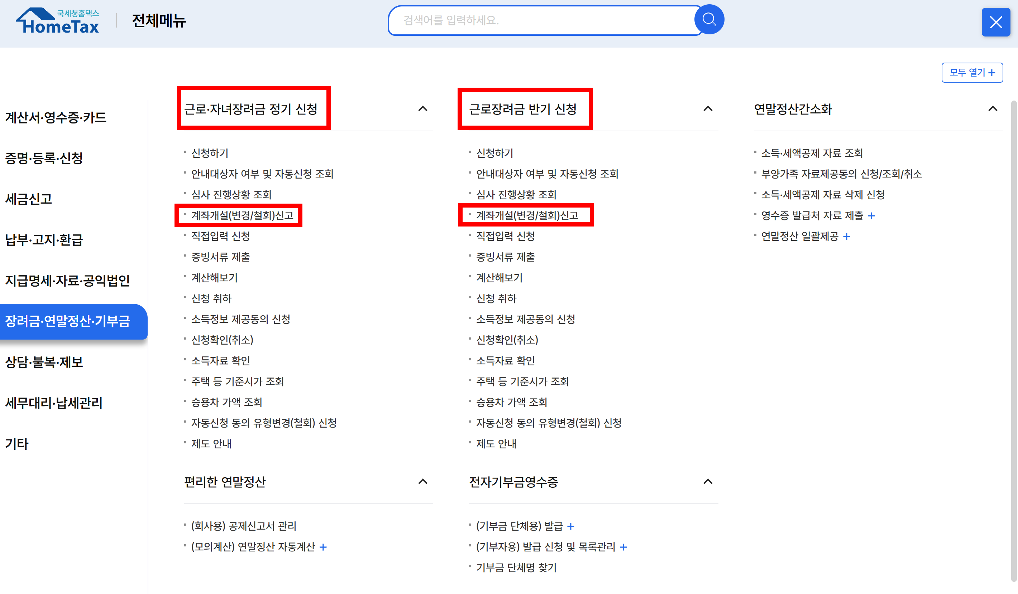Select 세금신고 in the left menu

coord(28,199)
